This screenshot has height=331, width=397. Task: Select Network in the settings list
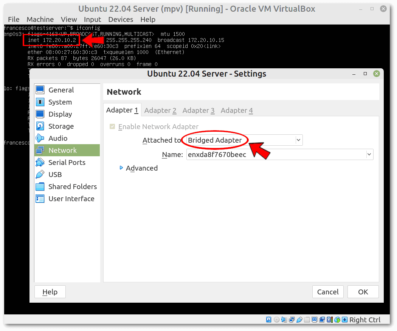click(67, 150)
